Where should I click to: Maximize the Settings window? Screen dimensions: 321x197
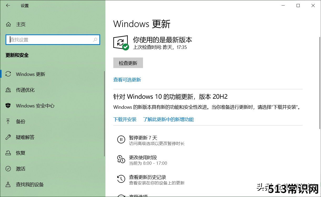[298, 6]
